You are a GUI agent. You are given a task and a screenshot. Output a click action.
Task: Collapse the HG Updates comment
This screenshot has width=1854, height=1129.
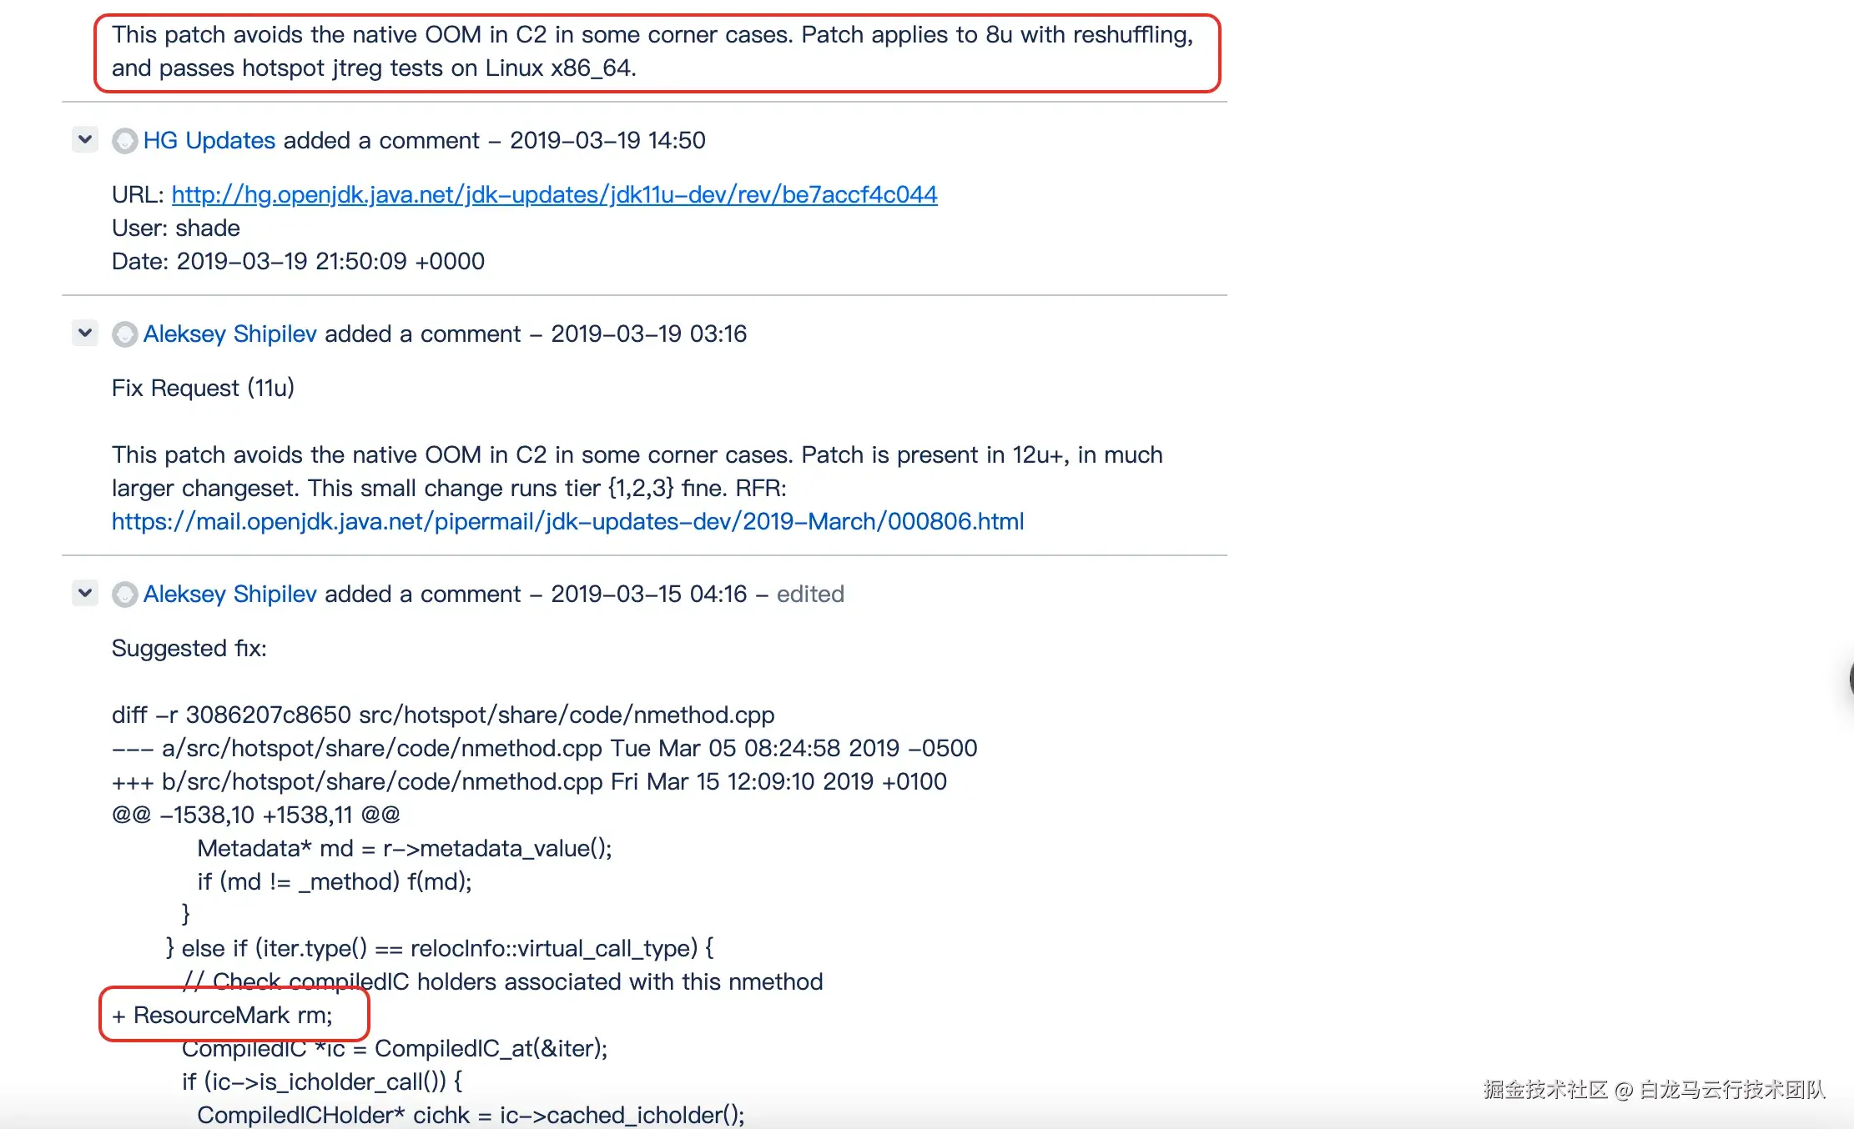pyautogui.click(x=85, y=139)
